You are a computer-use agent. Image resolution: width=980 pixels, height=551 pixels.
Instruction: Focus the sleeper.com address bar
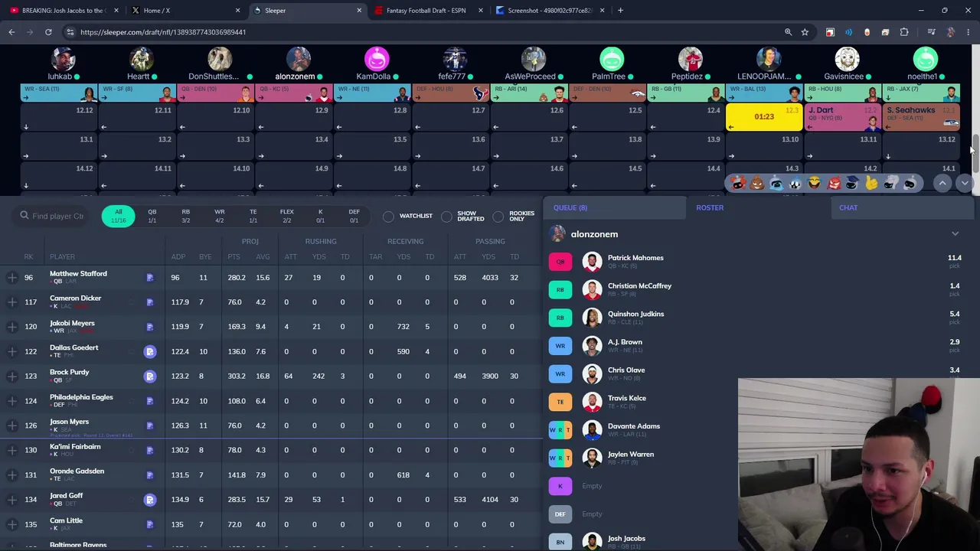coord(421,32)
